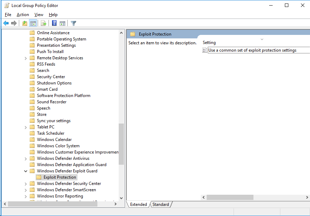The image size is (310, 216).
Task: Select 'Use a common set of exploit protection settings'
Action: (252, 50)
